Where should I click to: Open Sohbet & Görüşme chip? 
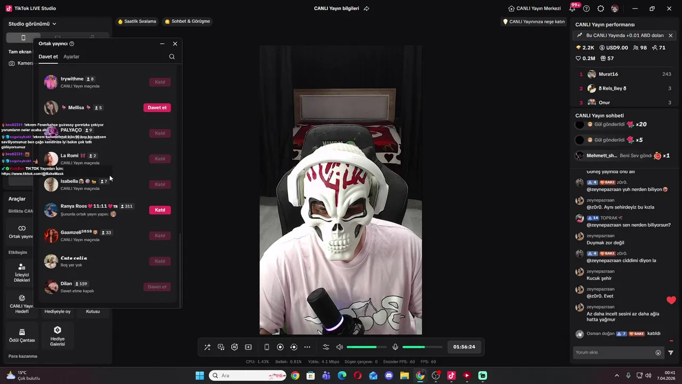coord(188,21)
